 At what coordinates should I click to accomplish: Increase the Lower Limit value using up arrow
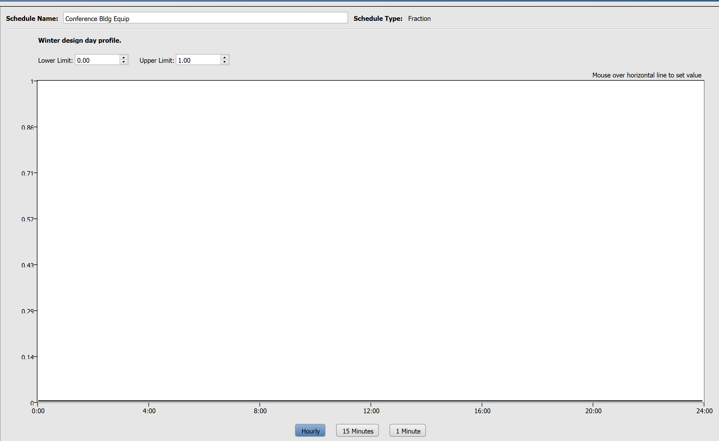click(124, 57)
